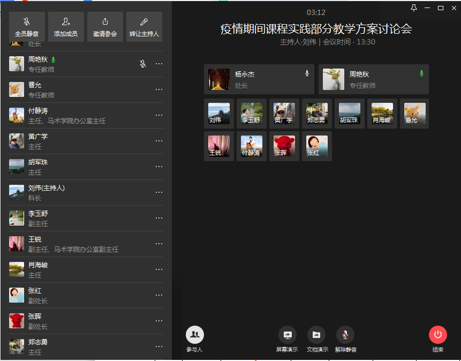Start 文档演示 document presentation
This screenshot has height=361, width=461.
click(x=316, y=335)
